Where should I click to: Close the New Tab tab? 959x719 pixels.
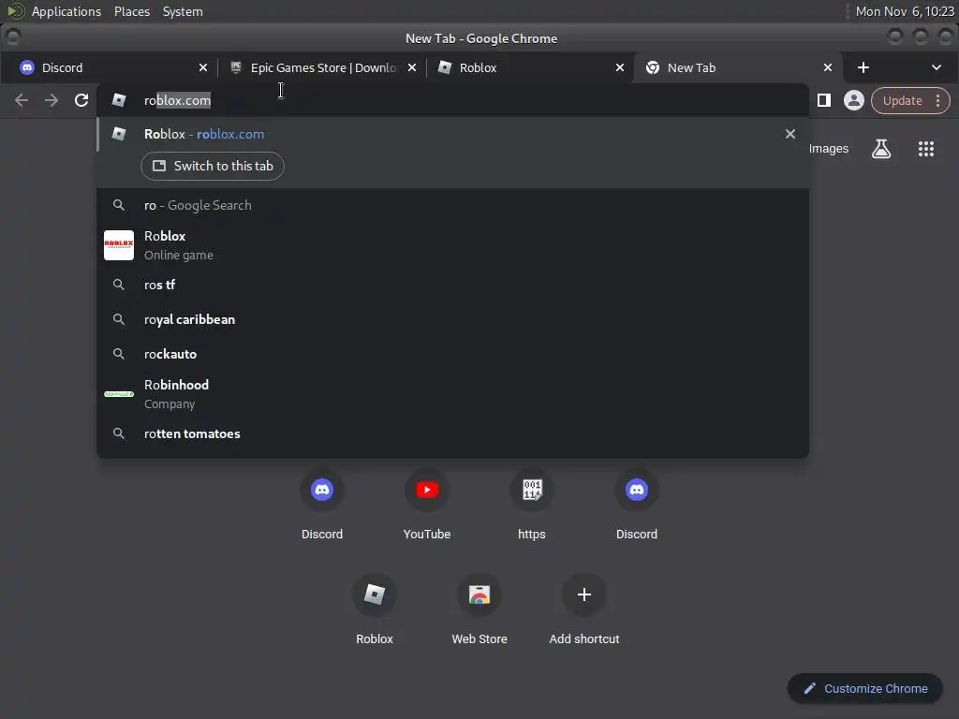pyautogui.click(x=828, y=67)
